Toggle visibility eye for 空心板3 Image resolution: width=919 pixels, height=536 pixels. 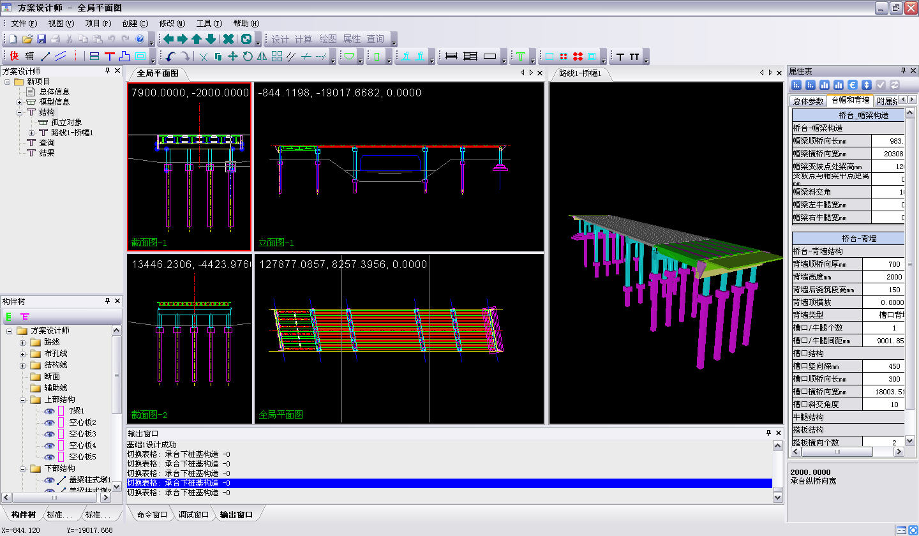click(49, 434)
